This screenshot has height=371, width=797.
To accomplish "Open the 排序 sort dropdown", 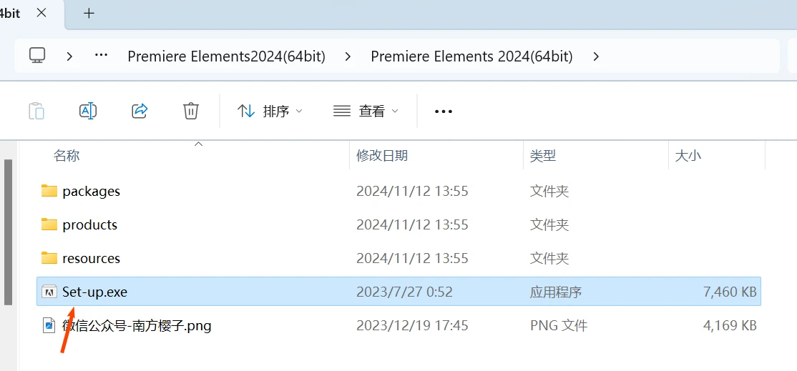I will click(x=270, y=111).
